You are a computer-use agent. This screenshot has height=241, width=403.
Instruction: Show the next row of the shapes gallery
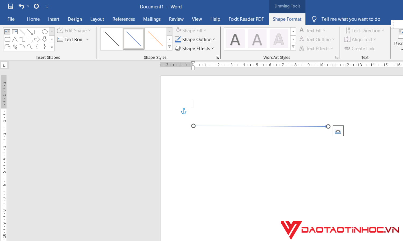[x=52, y=39]
